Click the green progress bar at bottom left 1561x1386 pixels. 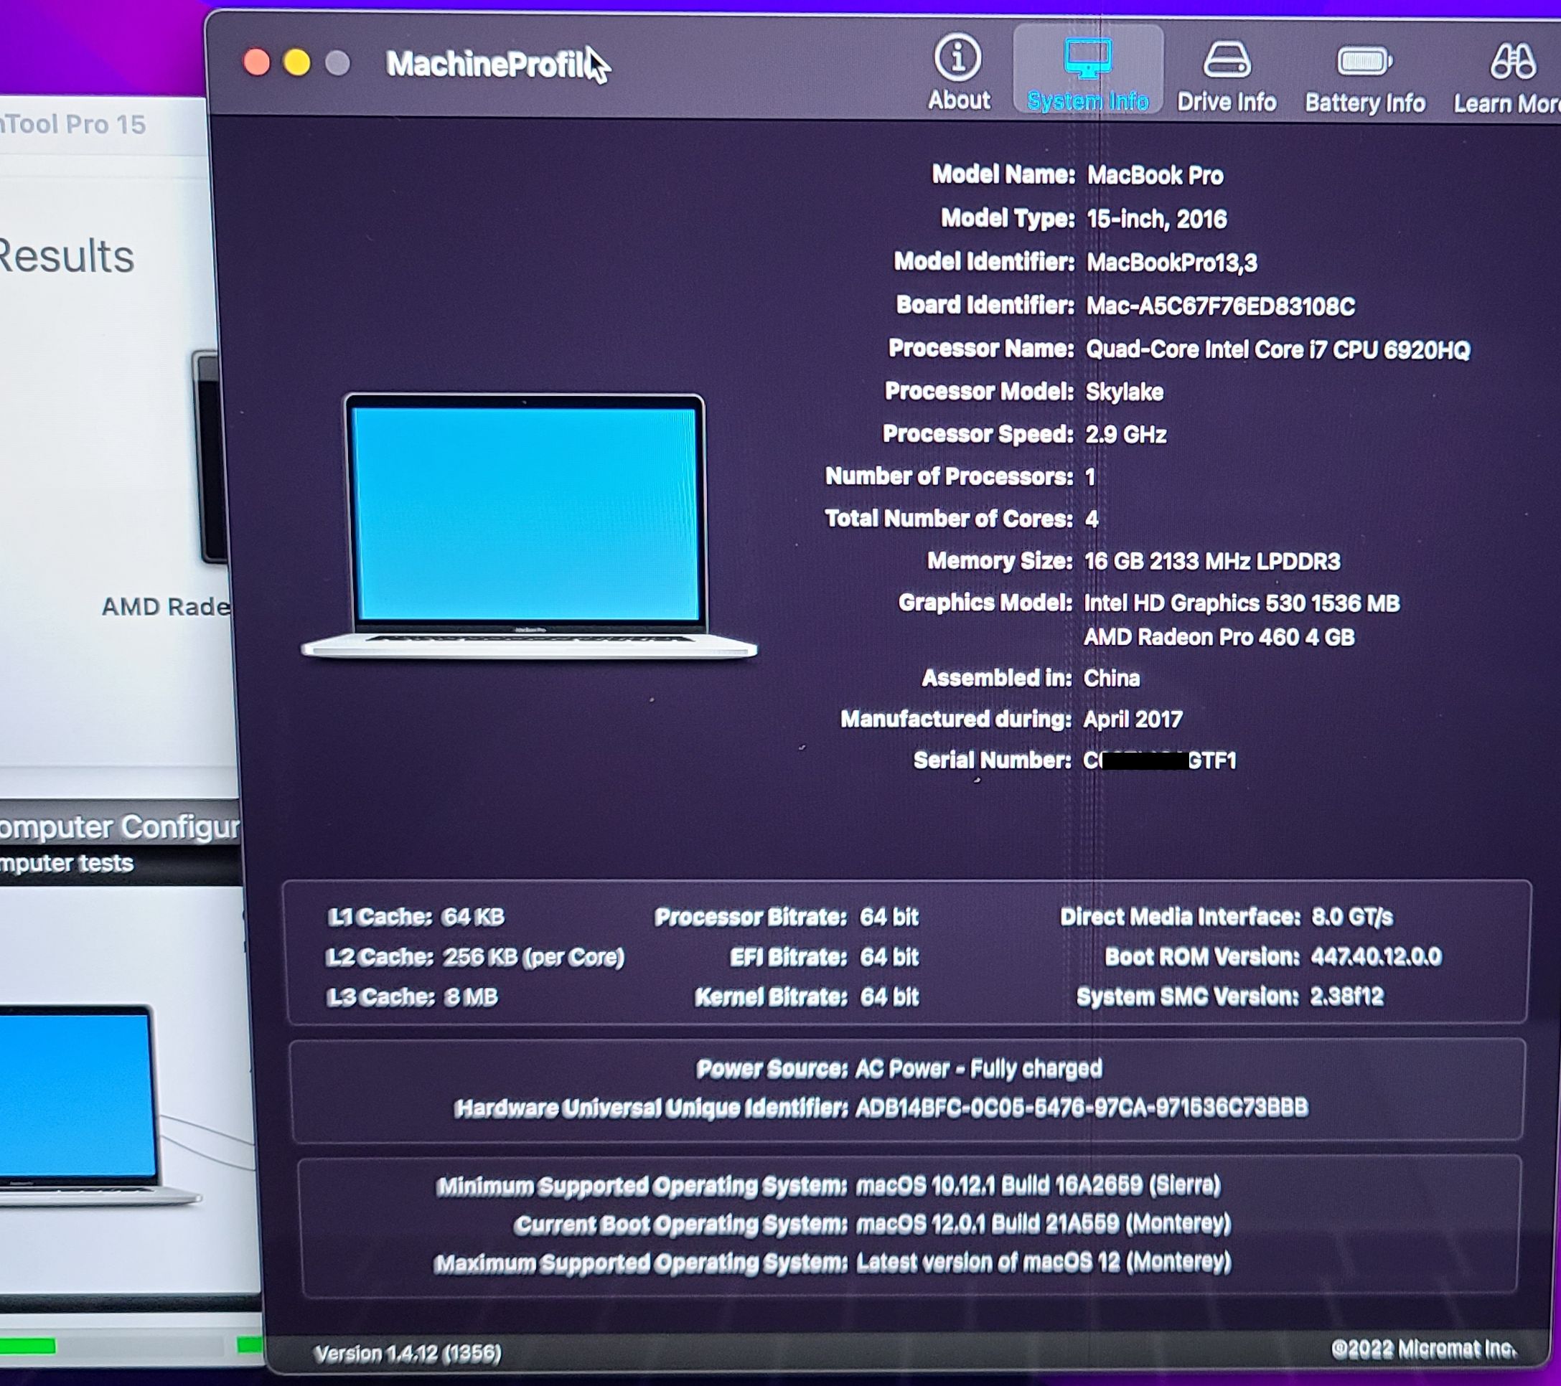[27, 1346]
